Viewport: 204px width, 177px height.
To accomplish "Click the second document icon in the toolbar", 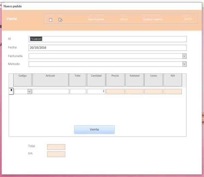I will point(60,20).
